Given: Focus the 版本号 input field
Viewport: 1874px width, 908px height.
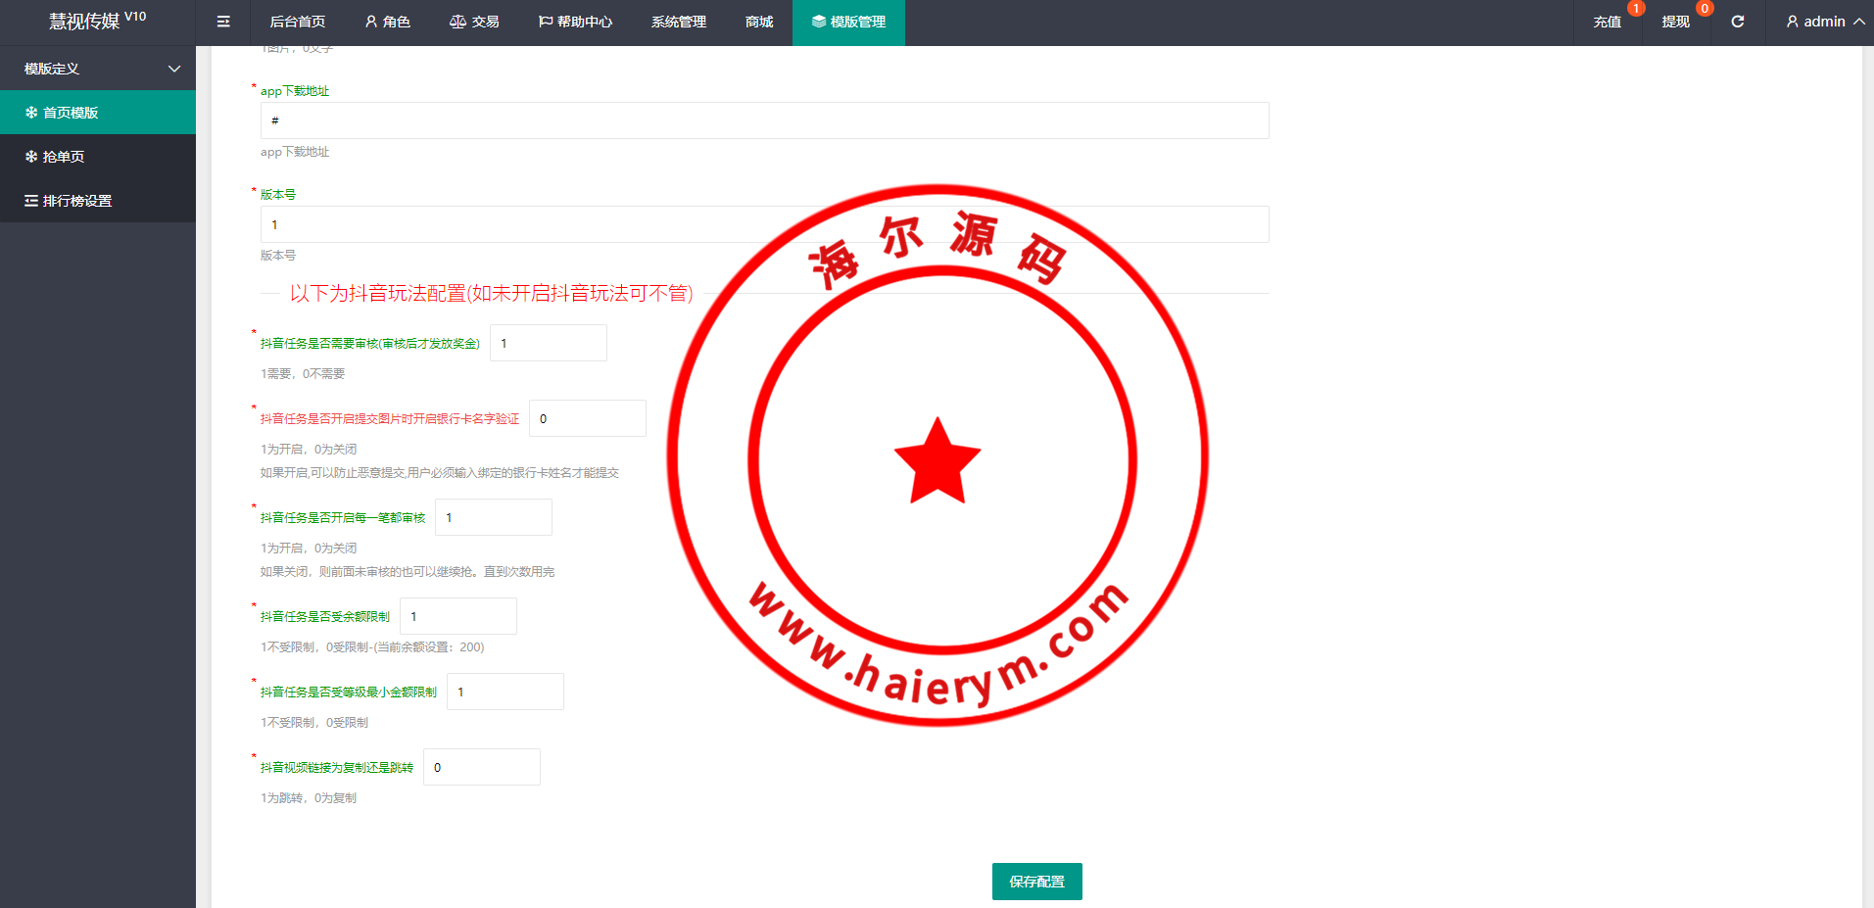Looking at the screenshot, I should pyautogui.click(x=764, y=224).
